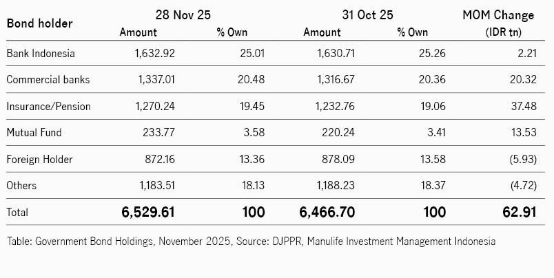Click the 1,632.92 Bank Indonesia amount
This screenshot has height=278, width=554.
pyautogui.click(x=154, y=53)
